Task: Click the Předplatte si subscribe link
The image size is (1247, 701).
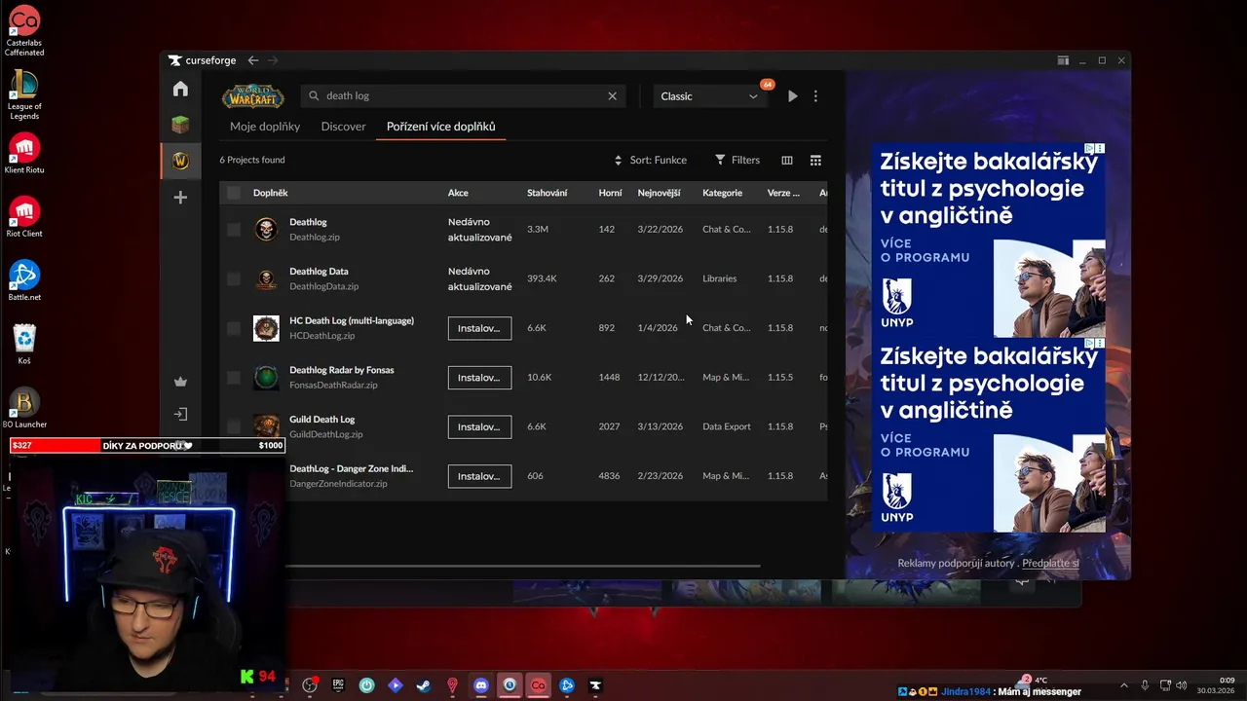Action: (1050, 563)
